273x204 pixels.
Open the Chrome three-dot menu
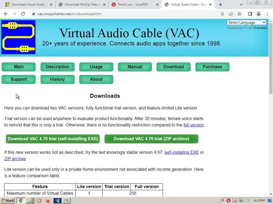[x=267, y=14]
